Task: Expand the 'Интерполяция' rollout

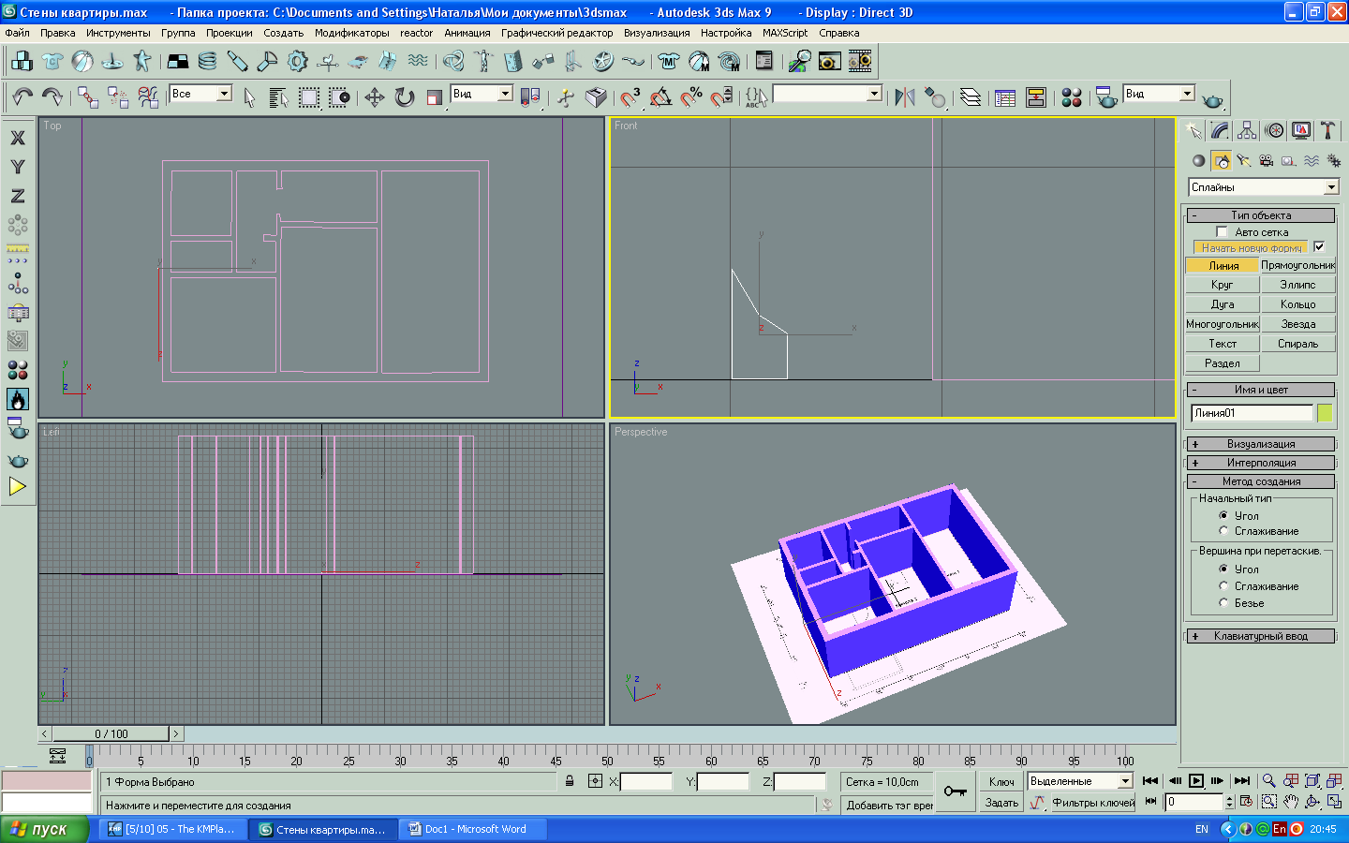Action: point(1261,463)
